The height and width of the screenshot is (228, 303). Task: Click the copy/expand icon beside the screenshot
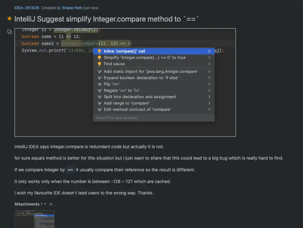point(9,32)
